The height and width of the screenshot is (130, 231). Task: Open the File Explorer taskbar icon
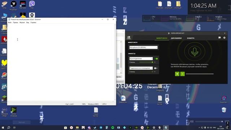pos(77,127)
